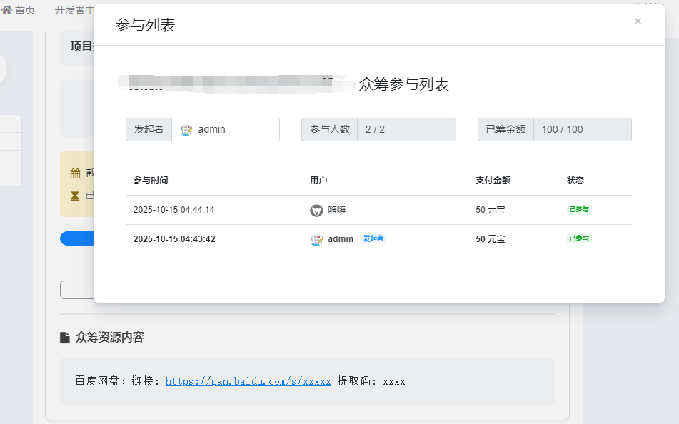Click the file icon beside 众筹资源内容
This screenshot has width=679, height=424.
pos(65,338)
